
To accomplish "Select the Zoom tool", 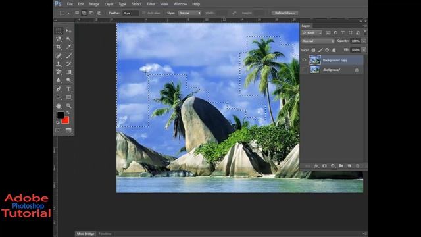I will click(x=68, y=106).
